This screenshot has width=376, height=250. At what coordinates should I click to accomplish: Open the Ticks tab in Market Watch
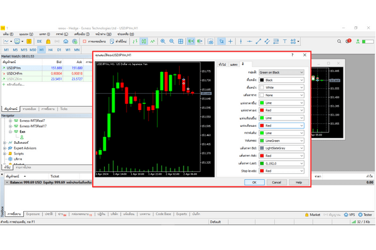[63, 108]
